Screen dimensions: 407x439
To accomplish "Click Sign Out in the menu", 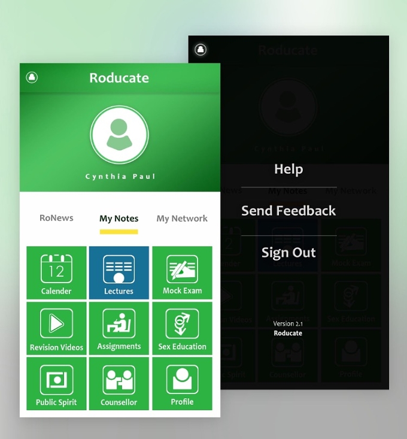I will 288,253.
